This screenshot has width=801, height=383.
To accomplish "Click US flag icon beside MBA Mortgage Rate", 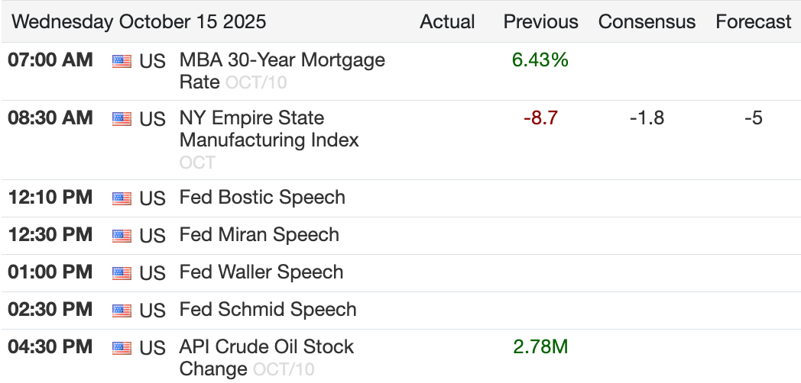I will pyautogui.click(x=122, y=61).
